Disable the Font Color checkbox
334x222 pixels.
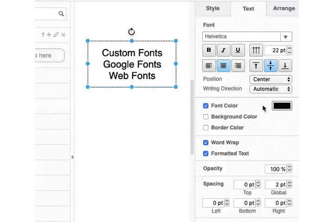[206, 105]
